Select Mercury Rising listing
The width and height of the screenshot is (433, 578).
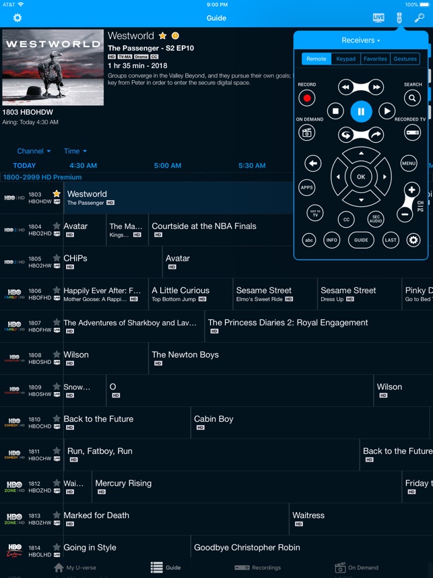[247, 487]
